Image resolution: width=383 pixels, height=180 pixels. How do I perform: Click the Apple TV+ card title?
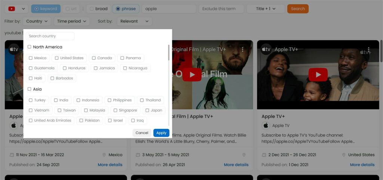pyautogui.click(x=273, y=116)
